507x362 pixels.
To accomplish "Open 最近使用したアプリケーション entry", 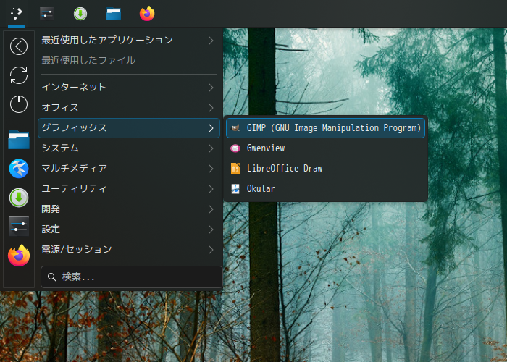I will click(129, 41).
